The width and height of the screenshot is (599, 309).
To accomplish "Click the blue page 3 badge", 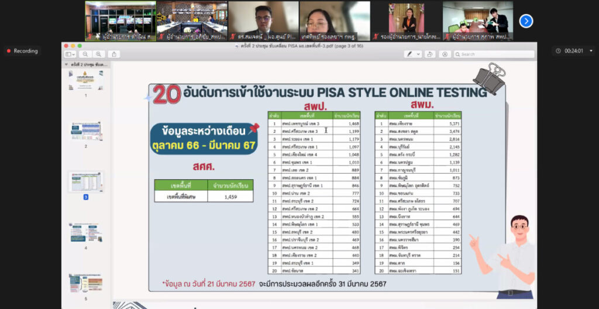I will pyautogui.click(x=86, y=197).
